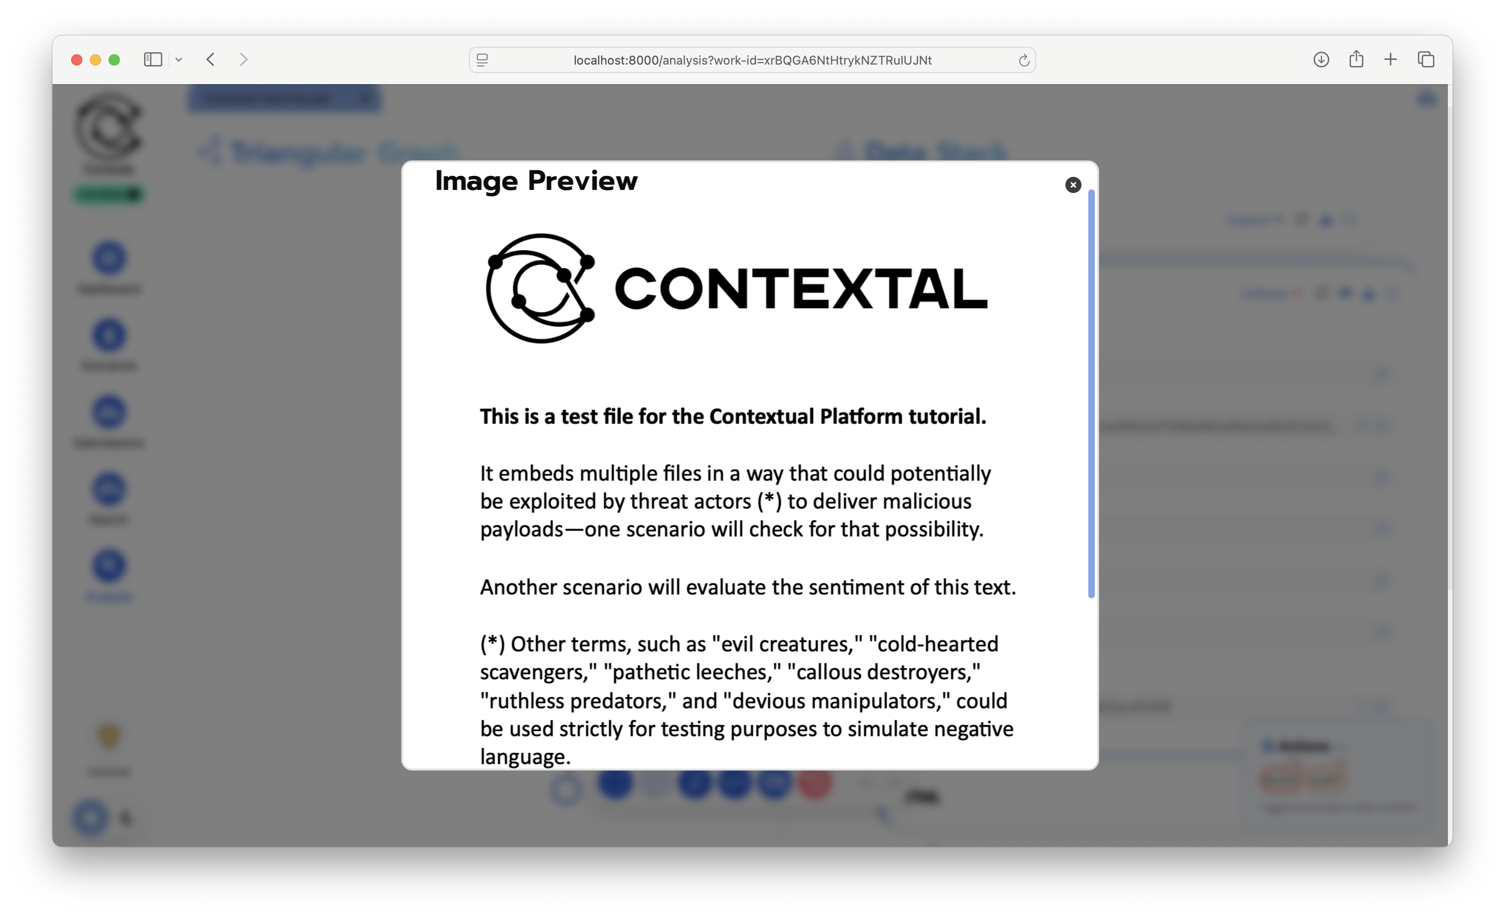The height and width of the screenshot is (916, 1505).
Task: Select the Scenarios icon in the sidebar
Action: (109, 334)
